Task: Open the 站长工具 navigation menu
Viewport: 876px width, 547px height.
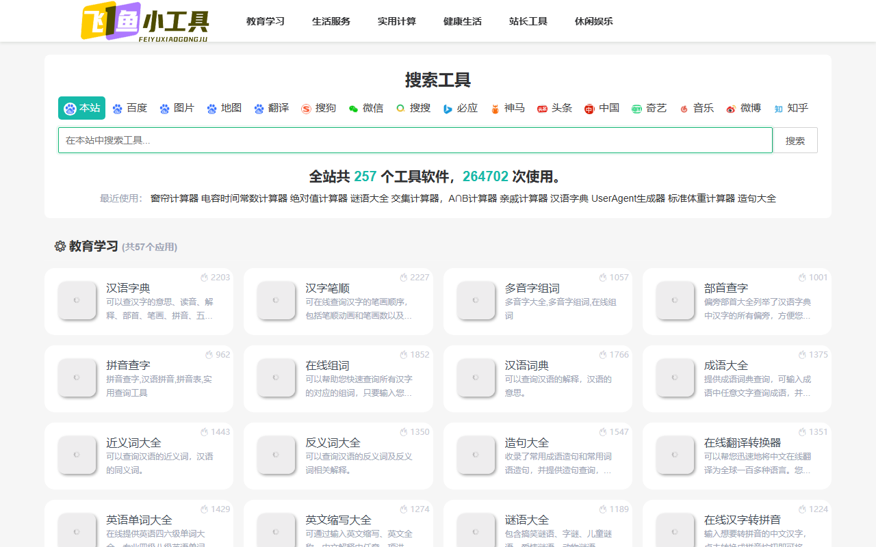Action: pos(528,21)
